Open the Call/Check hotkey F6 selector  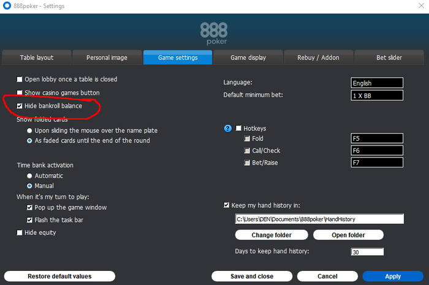pos(377,150)
